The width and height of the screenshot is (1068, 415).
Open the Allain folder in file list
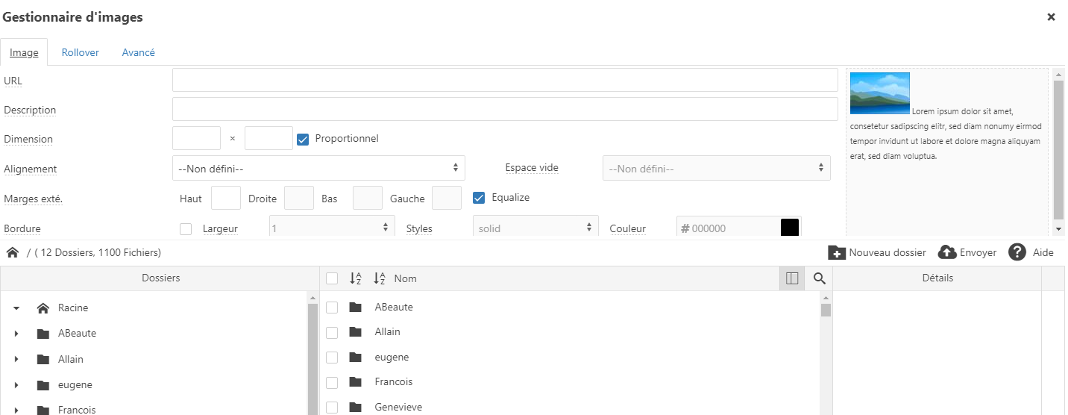tap(387, 332)
